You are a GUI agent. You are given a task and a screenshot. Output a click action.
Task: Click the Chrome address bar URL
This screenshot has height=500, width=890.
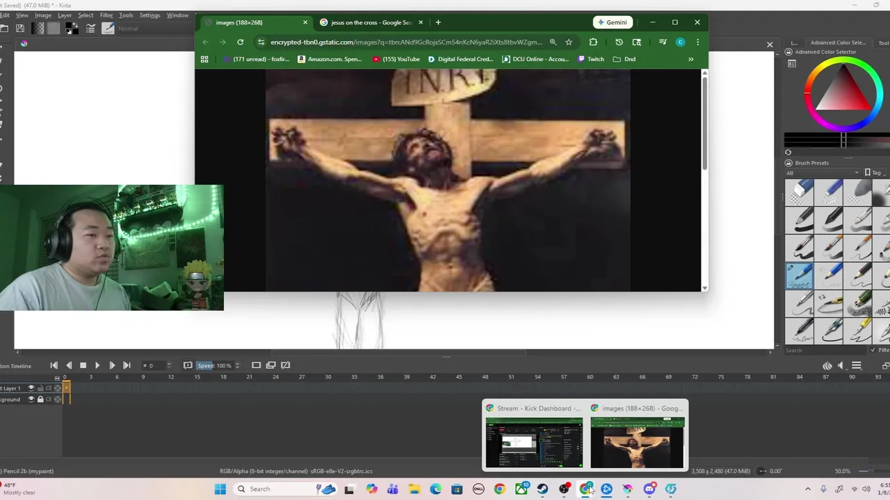tap(406, 42)
